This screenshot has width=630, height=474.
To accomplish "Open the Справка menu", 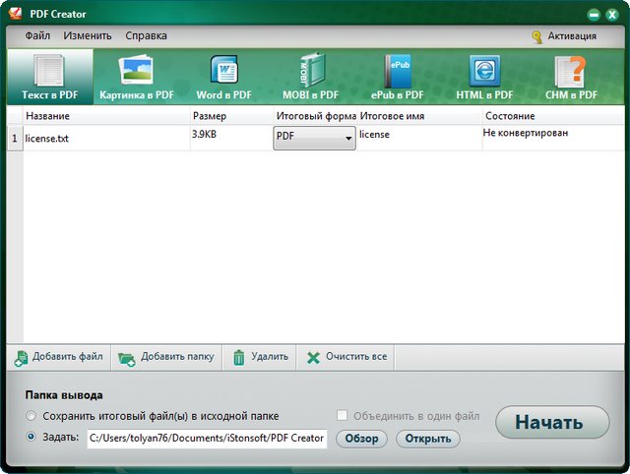I will point(146,36).
